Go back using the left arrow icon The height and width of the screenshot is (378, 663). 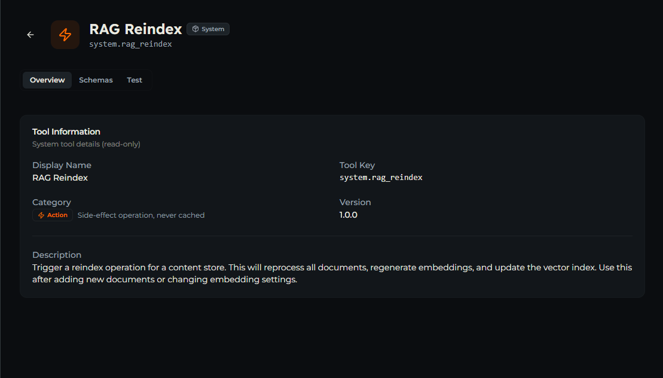pos(30,35)
